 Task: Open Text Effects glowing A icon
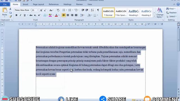pyautogui.click(x=45, y=15)
